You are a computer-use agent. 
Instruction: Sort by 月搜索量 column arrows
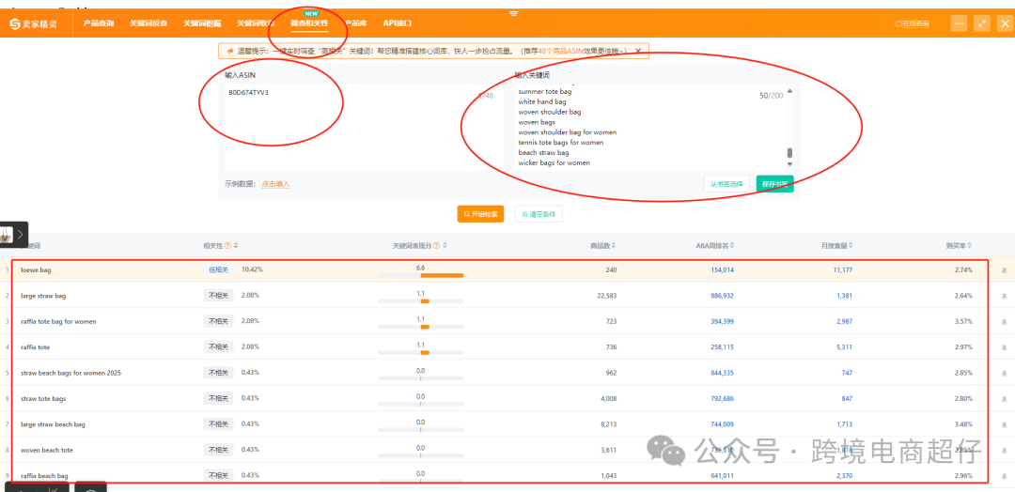[x=851, y=246]
